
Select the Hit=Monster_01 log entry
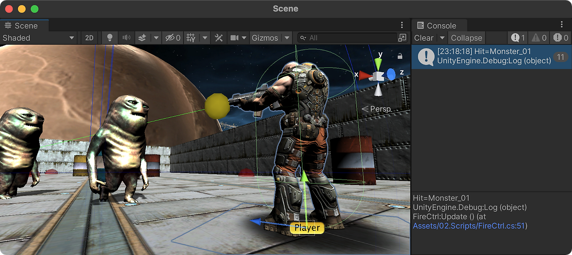(492, 56)
